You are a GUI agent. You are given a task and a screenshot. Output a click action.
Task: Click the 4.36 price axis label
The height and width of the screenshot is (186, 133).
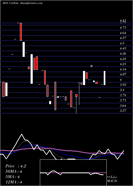123,54
